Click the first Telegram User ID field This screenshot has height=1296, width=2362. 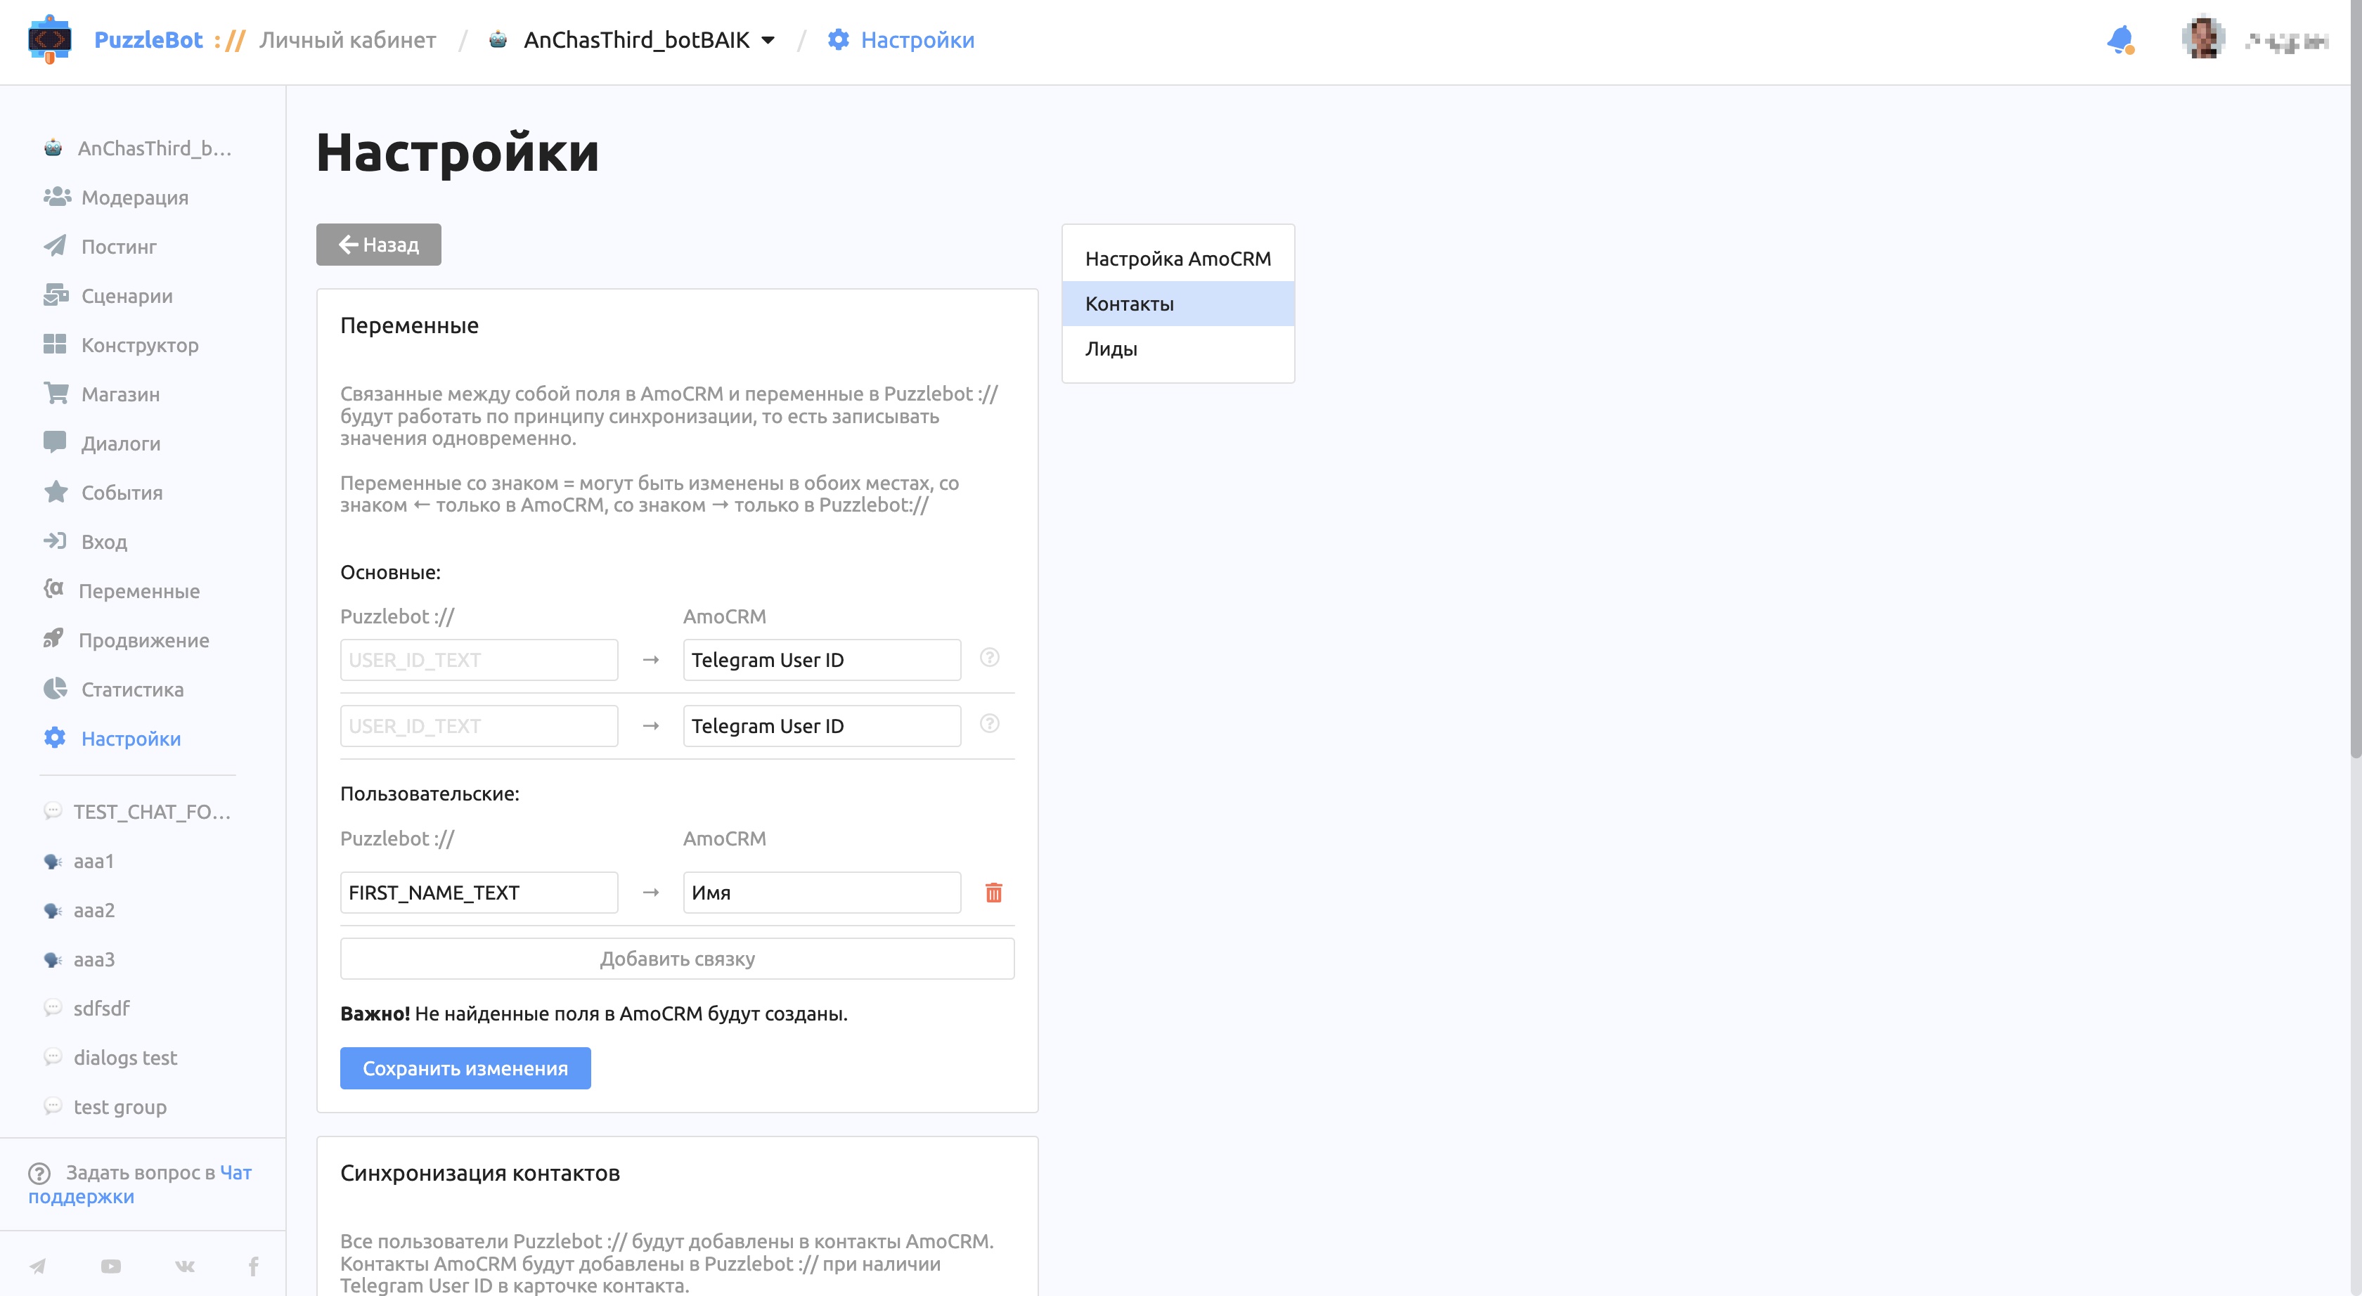pyautogui.click(x=822, y=660)
